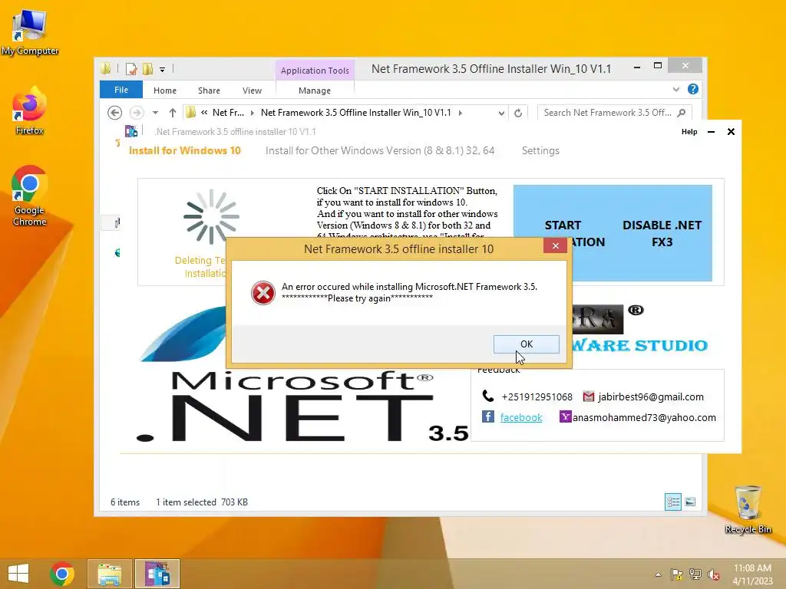This screenshot has width=786, height=589.
Task: Click OK in the error dialog
Action: 526,344
